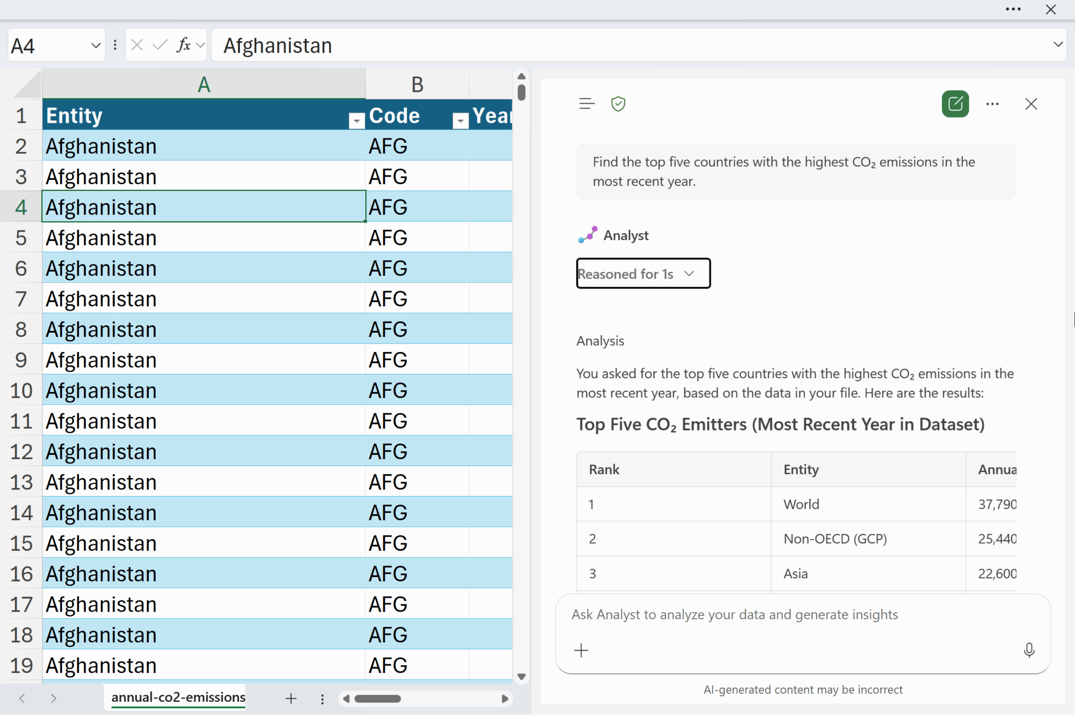Click the microphone icon in prompt box
The image size is (1075, 716).
[x=1029, y=650]
